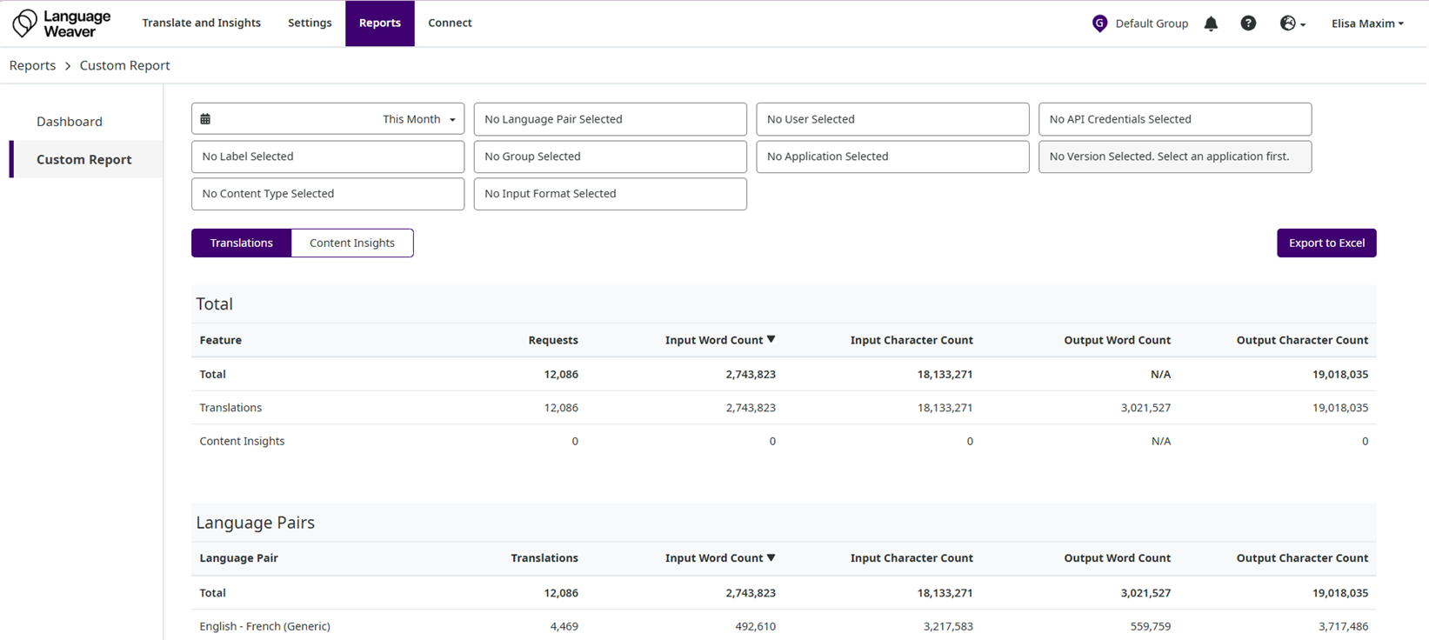The height and width of the screenshot is (640, 1429).
Task: Switch to the Content Insights view
Action: (351, 243)
